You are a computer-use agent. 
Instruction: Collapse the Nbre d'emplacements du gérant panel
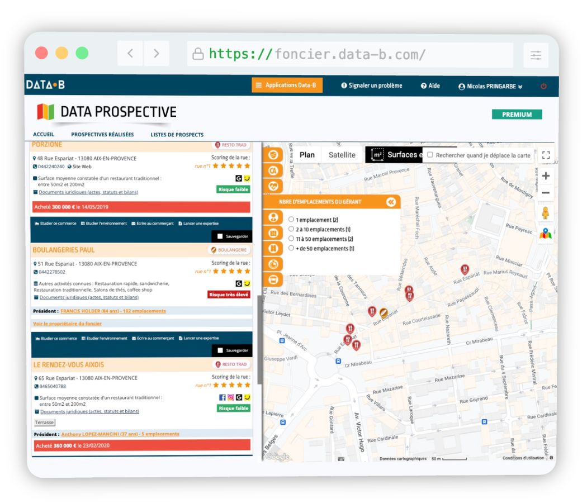391,202
